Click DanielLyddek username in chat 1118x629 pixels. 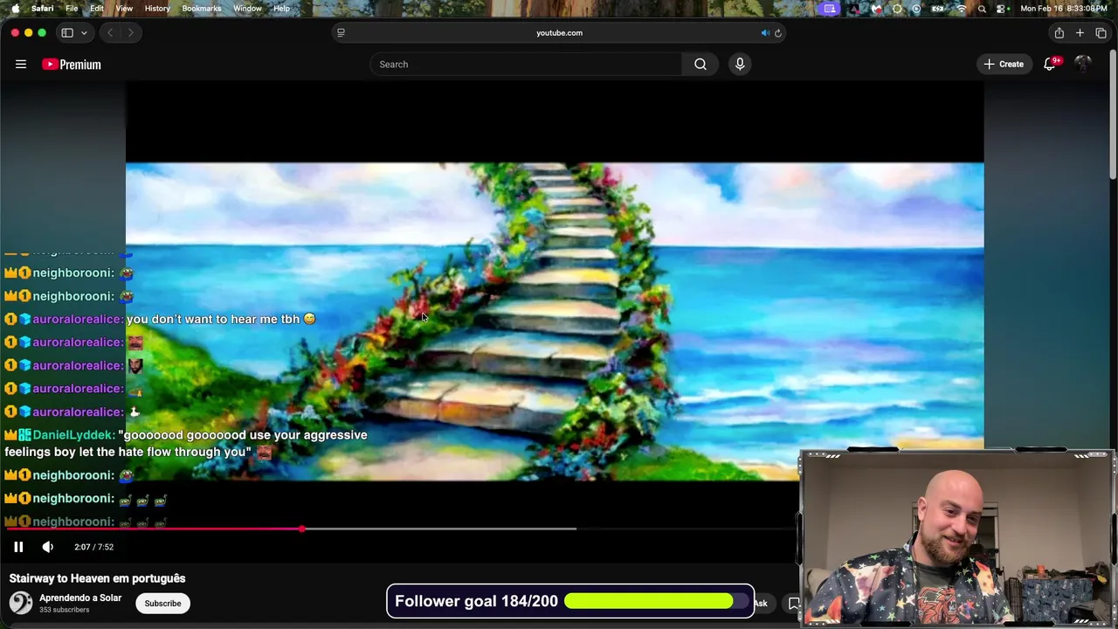click(x=72, y=434)
